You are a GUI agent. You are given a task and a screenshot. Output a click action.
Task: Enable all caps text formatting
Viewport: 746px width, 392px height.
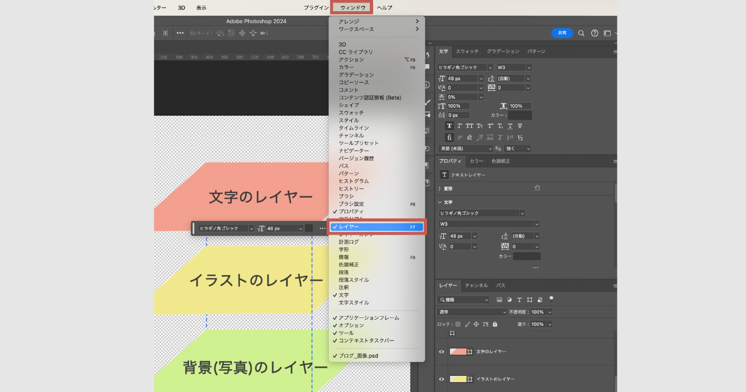471,125
